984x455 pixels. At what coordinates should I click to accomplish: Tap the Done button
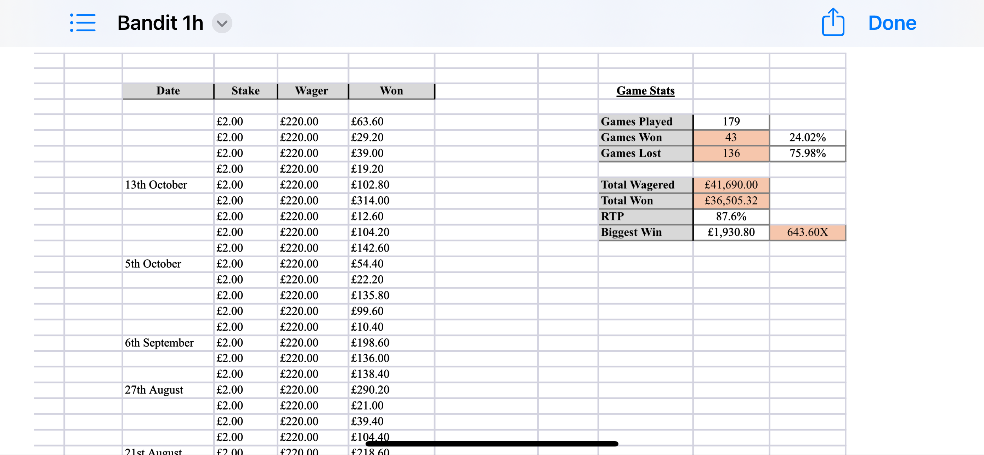coord(892,23)
